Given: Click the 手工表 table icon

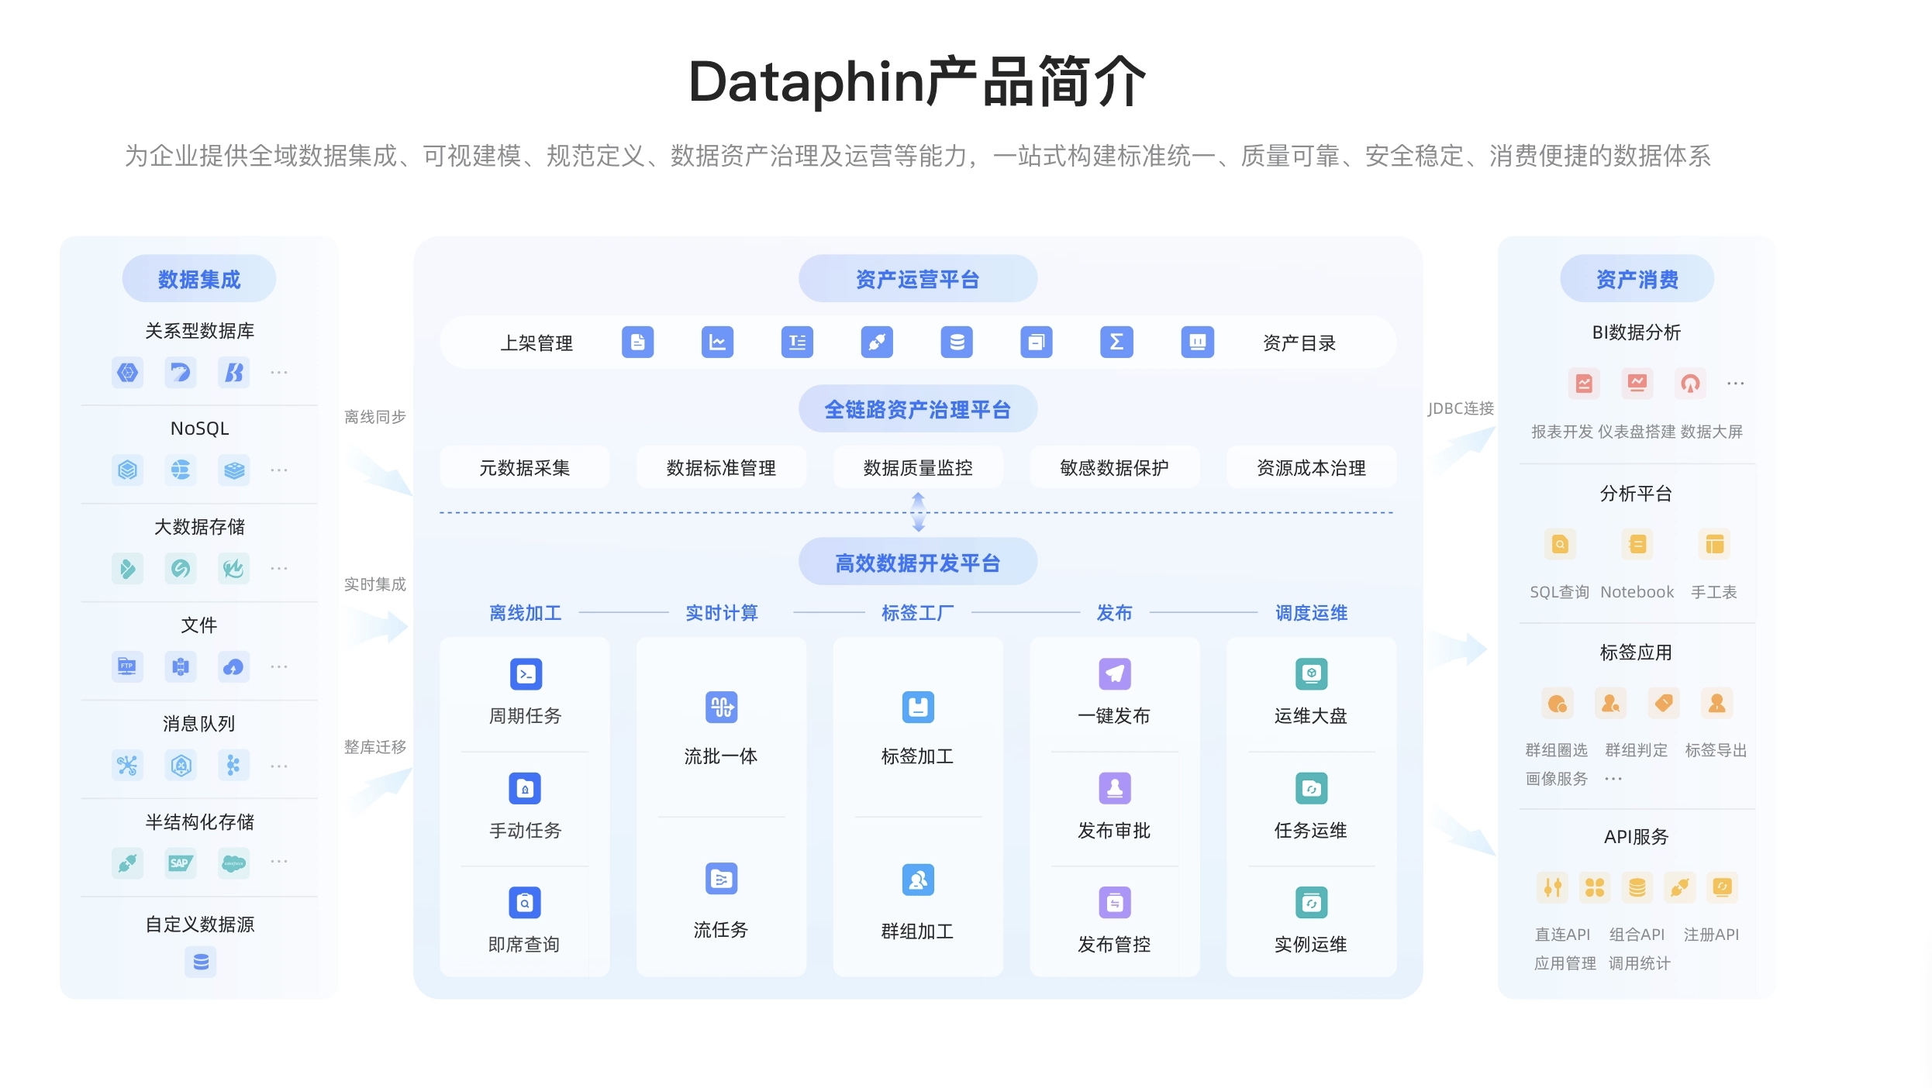Looking at the screenshot, I should pyautogui.click(x=1714, y=544).
